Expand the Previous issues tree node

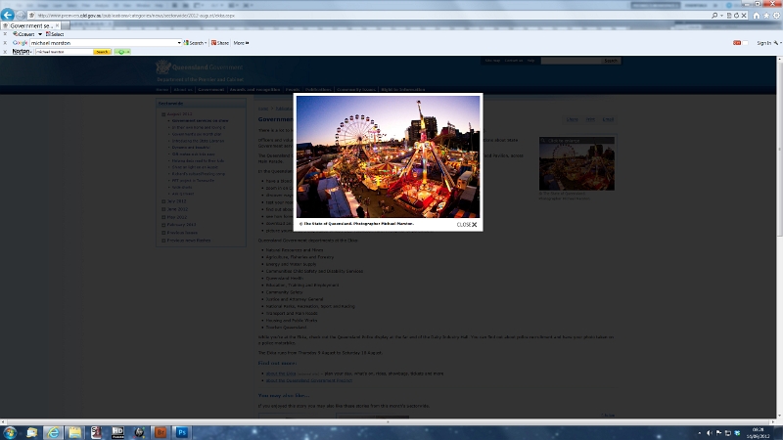point(163,233)
